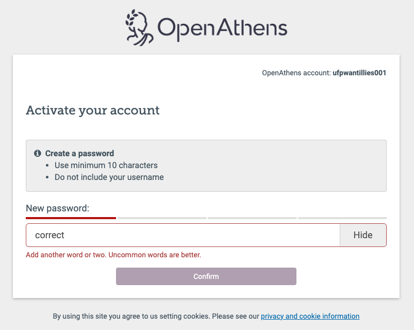Click the account name ufpwantillies001

pyautogui.click(x=359, y=73)
